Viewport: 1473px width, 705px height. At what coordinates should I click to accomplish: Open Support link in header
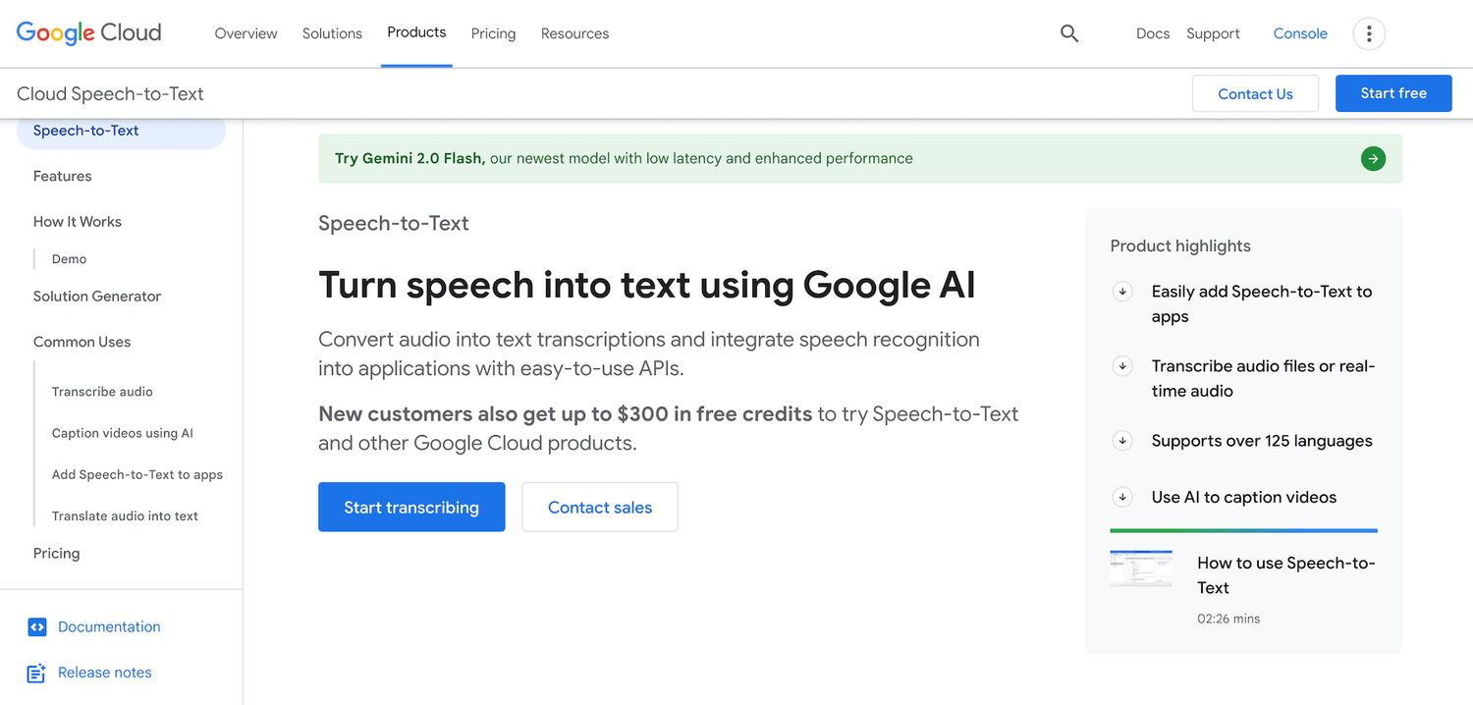click(x=1213, y=33)
